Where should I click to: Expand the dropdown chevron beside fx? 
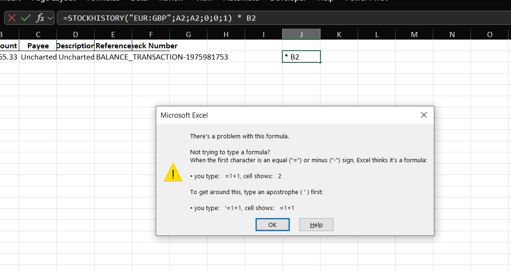50,18
